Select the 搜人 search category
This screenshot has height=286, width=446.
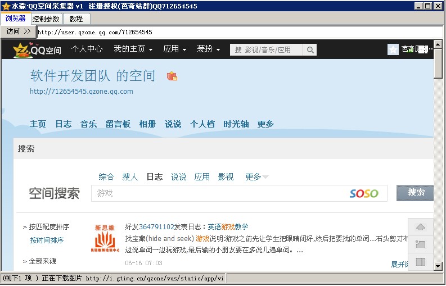click(x=130, y=177)
